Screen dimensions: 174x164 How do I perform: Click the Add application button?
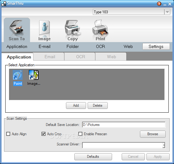point(76,106)
